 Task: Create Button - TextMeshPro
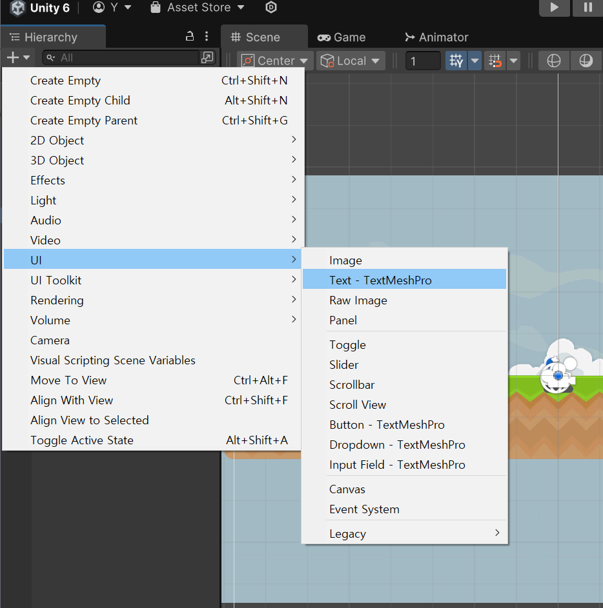pyautogui.click(x=404, y=425)
